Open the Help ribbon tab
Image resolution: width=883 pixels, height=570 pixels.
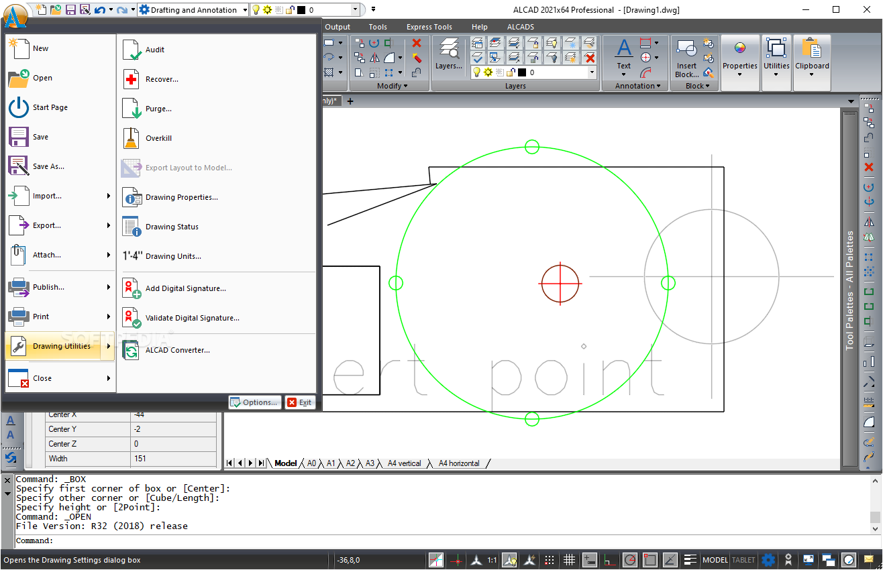click(x=480, y=27)
